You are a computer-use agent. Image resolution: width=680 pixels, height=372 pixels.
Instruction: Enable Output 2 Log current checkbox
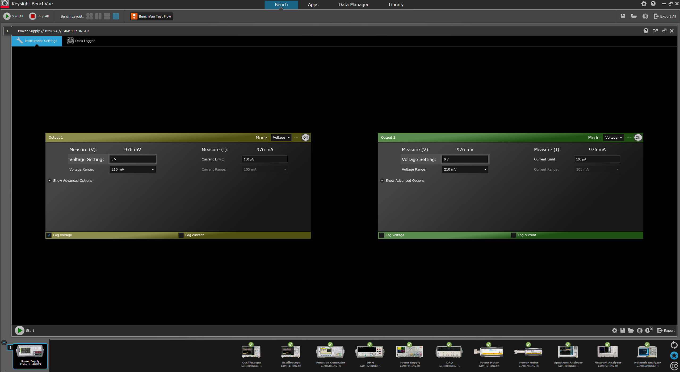tap(514, 235)
